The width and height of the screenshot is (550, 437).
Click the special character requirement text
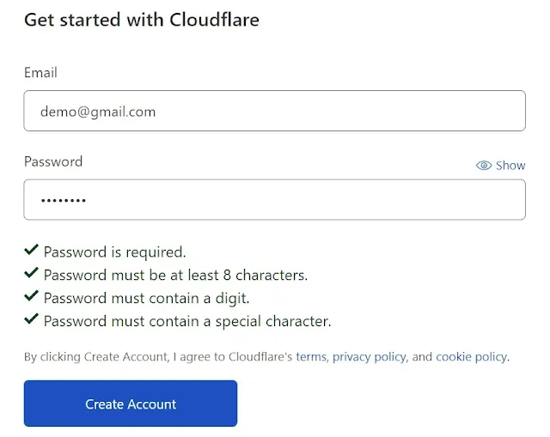[x=187, y=321]
